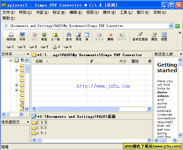The image size is (183, 150).
Task: Collapse the 我 root tree node
Action: [x=11, y=60]
